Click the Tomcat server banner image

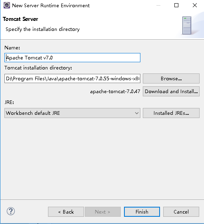pos(187,26)
